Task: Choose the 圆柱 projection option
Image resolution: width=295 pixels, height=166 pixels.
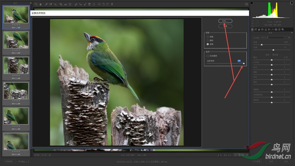Action: pos(208,40)
